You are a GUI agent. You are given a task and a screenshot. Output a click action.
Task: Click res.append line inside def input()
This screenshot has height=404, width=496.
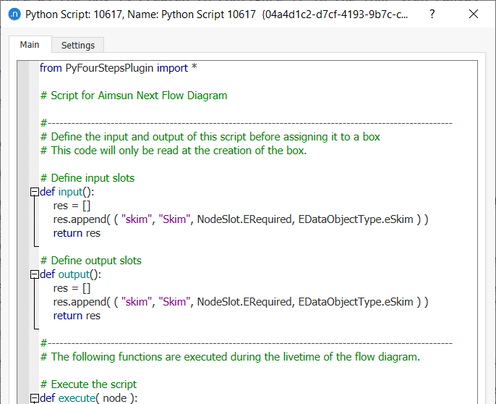coord(241,219)
